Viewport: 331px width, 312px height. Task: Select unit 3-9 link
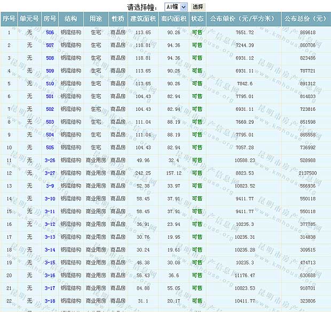coord(50,186)
